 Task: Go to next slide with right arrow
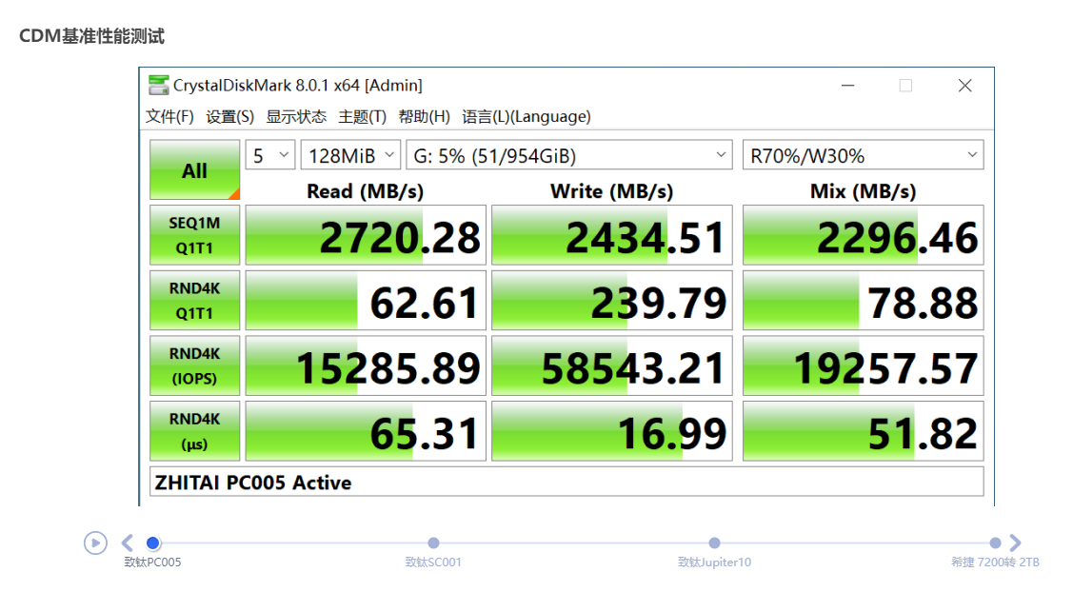[1016, 543]
